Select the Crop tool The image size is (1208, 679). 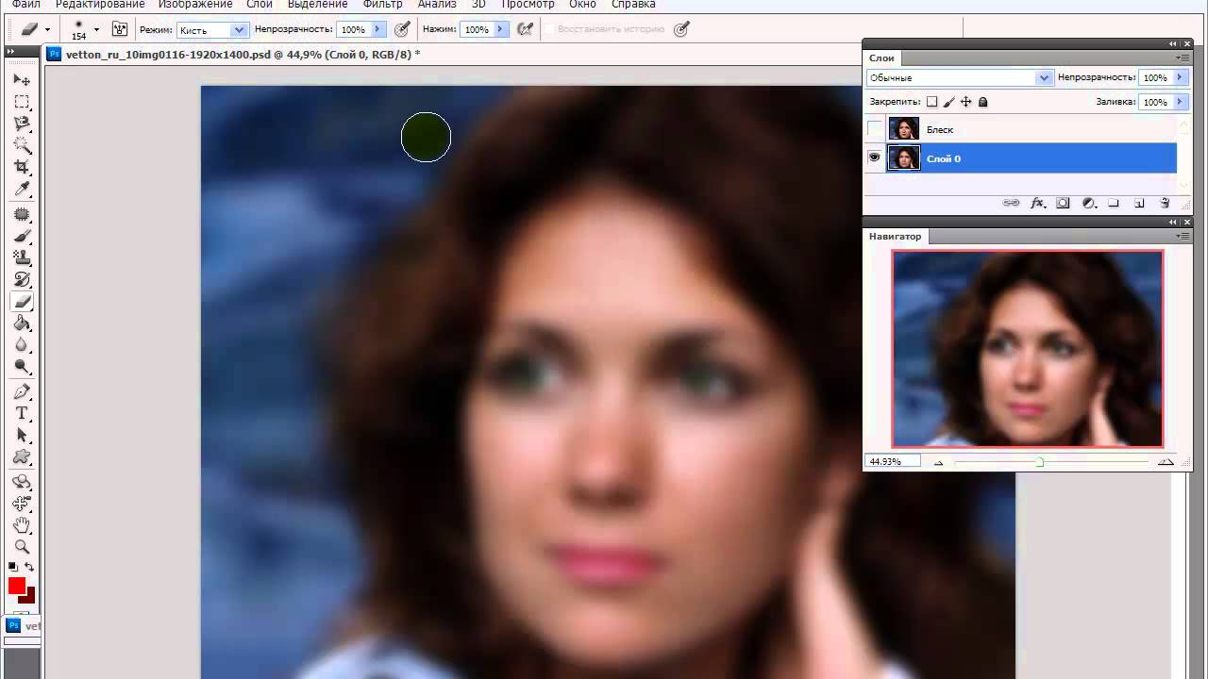[x=22, y=167]
